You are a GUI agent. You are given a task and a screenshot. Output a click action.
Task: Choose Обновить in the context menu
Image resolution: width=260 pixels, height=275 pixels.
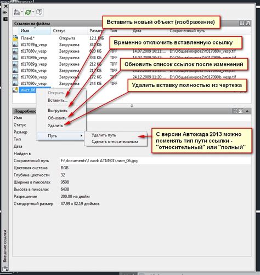point(57,118)
